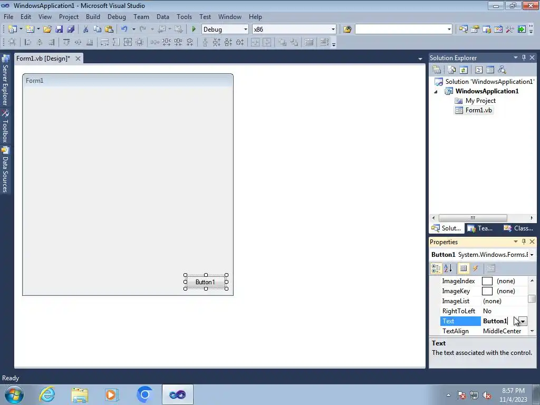This screenshot has height=405, width=540.
Task: Open the Button1 object selector dropdown
Action: [x=532, y=255]
